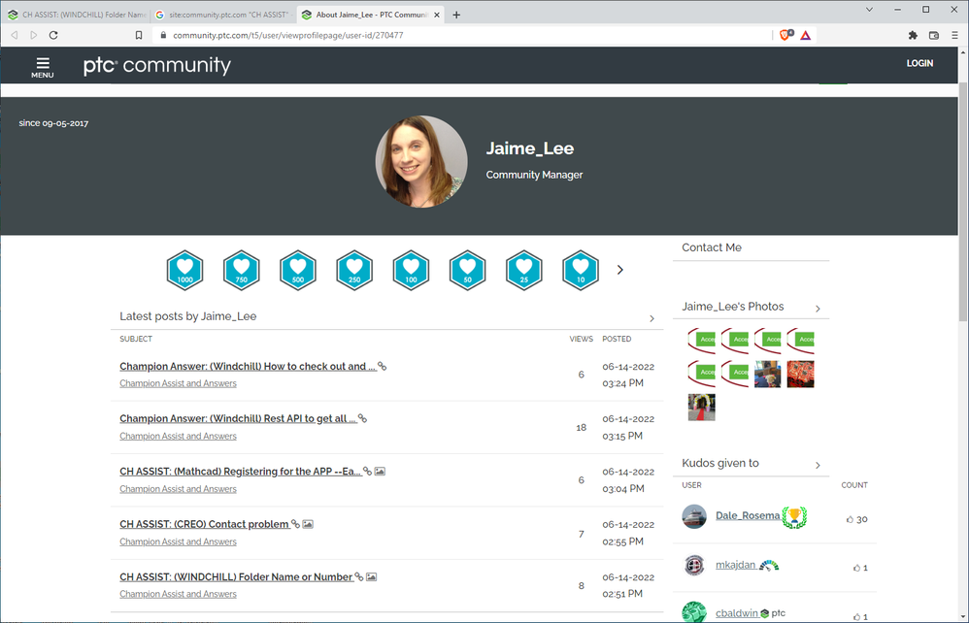This screenshot has height=623, width=969.
Task: Open the hamburger MENU icon
Action: pyautogui.click(x=42, y=65)
